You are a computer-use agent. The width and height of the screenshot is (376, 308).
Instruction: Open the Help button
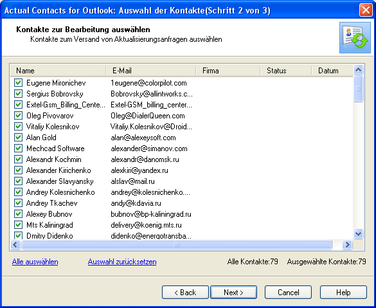pyautogui.click(x=343, y=292)
